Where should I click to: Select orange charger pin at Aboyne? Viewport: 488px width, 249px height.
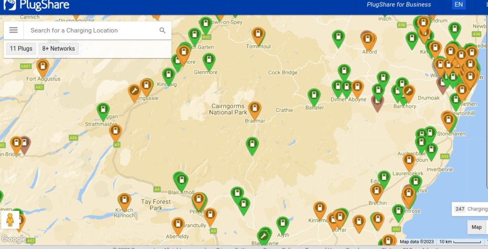(x=357, y=88)
